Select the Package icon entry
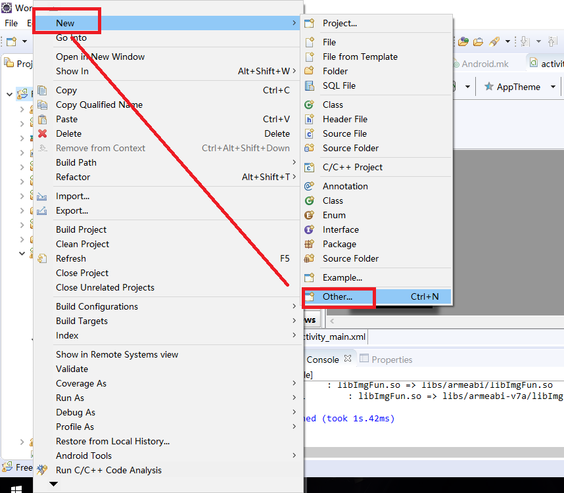Screen dimensions: 564x493 click(377, 244)
